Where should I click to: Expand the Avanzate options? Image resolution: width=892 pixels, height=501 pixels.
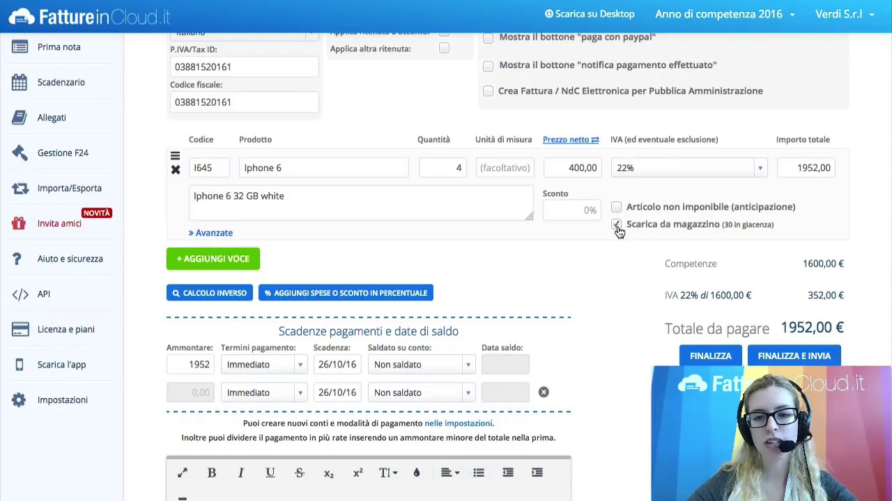click(x=210, y=233)
